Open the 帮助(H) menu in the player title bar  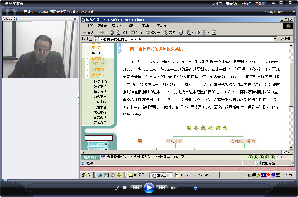tap(261, 4)
